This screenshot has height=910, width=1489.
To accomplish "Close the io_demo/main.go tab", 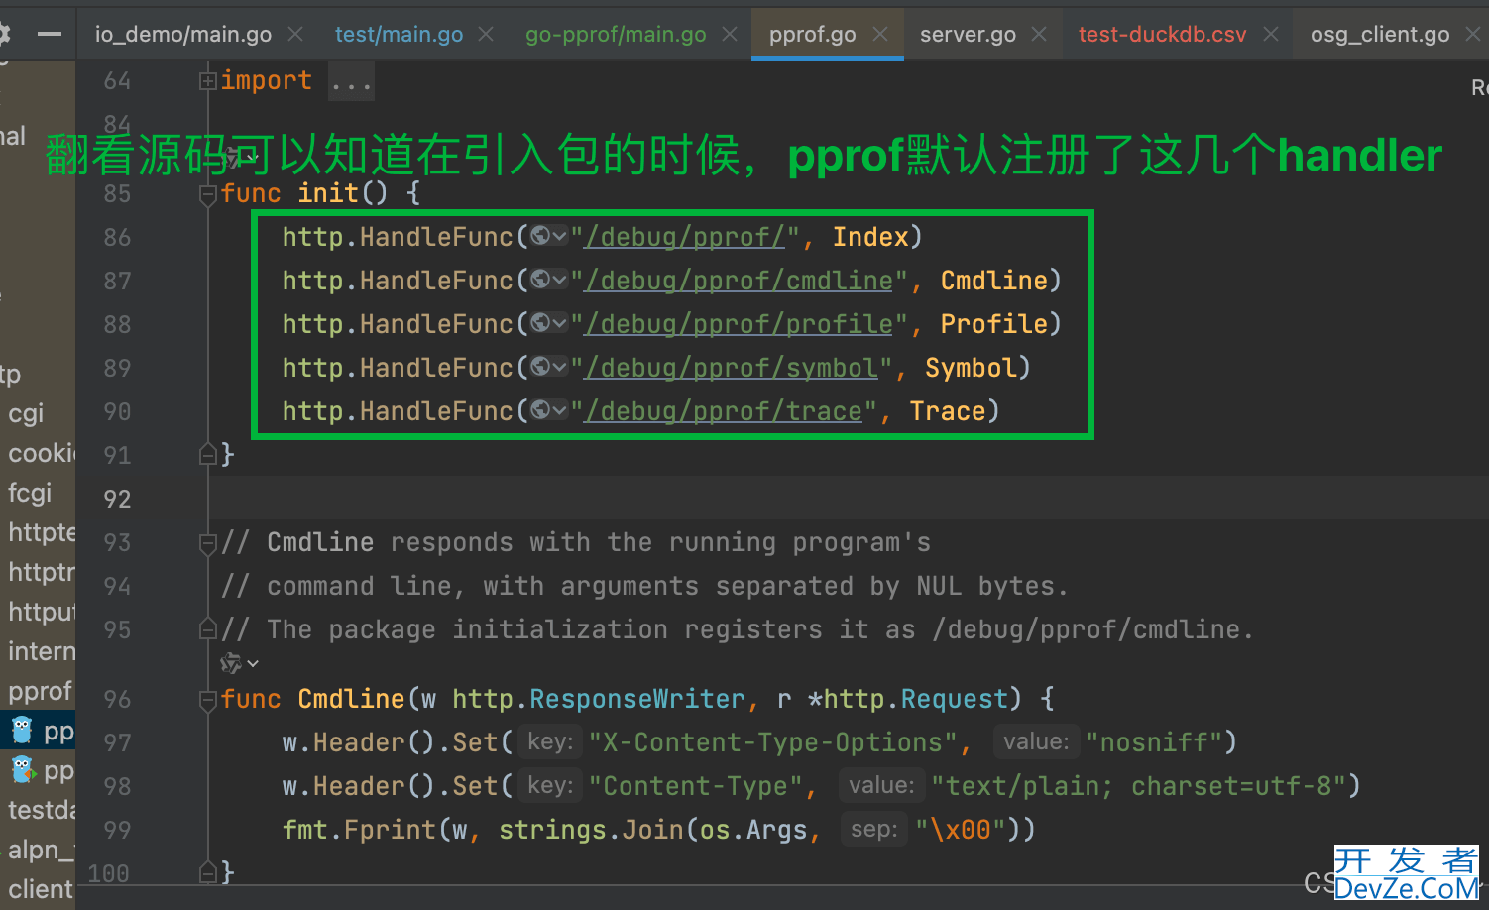I will click(x=295, y=35).
